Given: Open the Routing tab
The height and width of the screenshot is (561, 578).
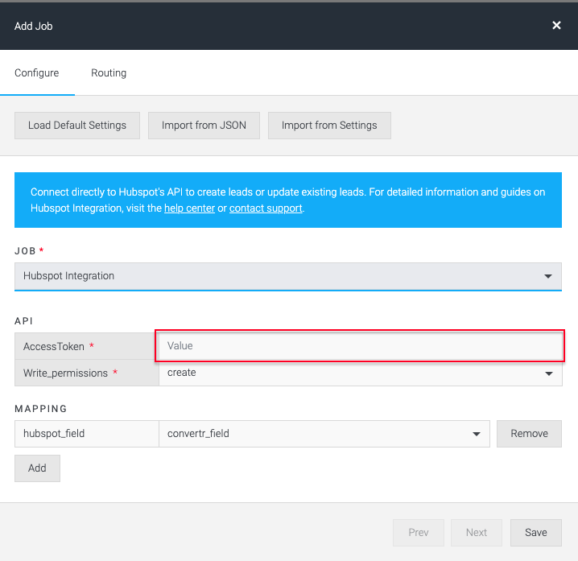Looking at the screenshot, I should click(109, 73).
